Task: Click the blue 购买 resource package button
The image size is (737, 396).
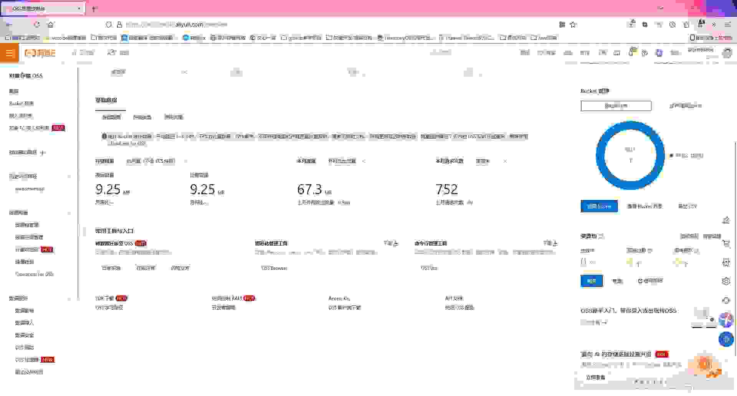Action: (x=592, y=281)
